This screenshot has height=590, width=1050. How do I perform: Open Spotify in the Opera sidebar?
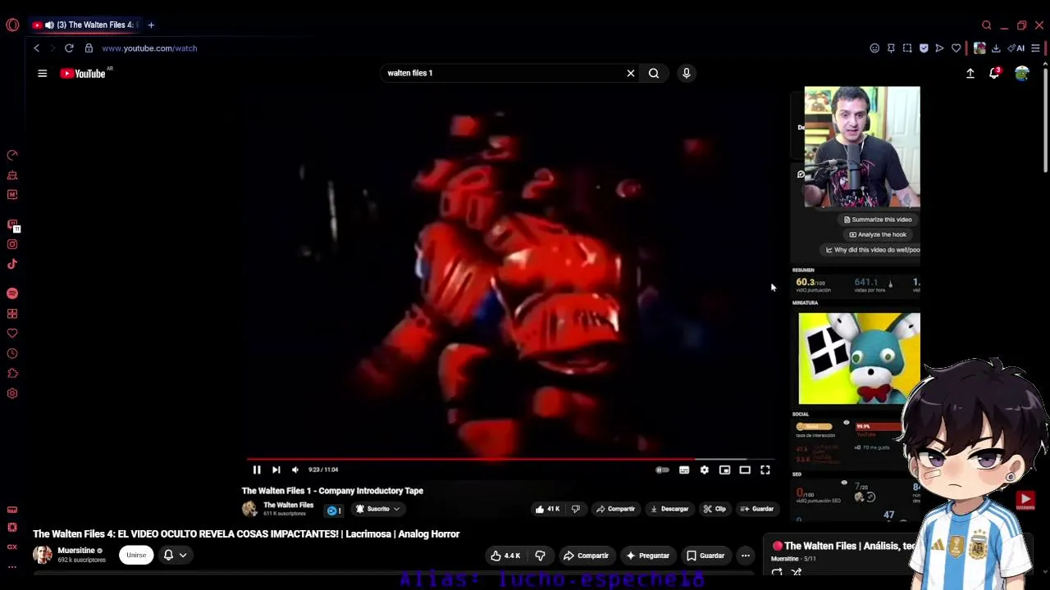click(12, 293)
